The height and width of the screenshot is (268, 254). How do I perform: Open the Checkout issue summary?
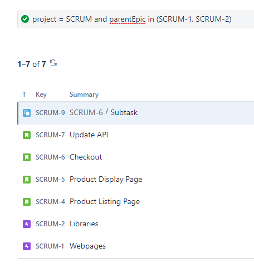[x=86, y=157]
